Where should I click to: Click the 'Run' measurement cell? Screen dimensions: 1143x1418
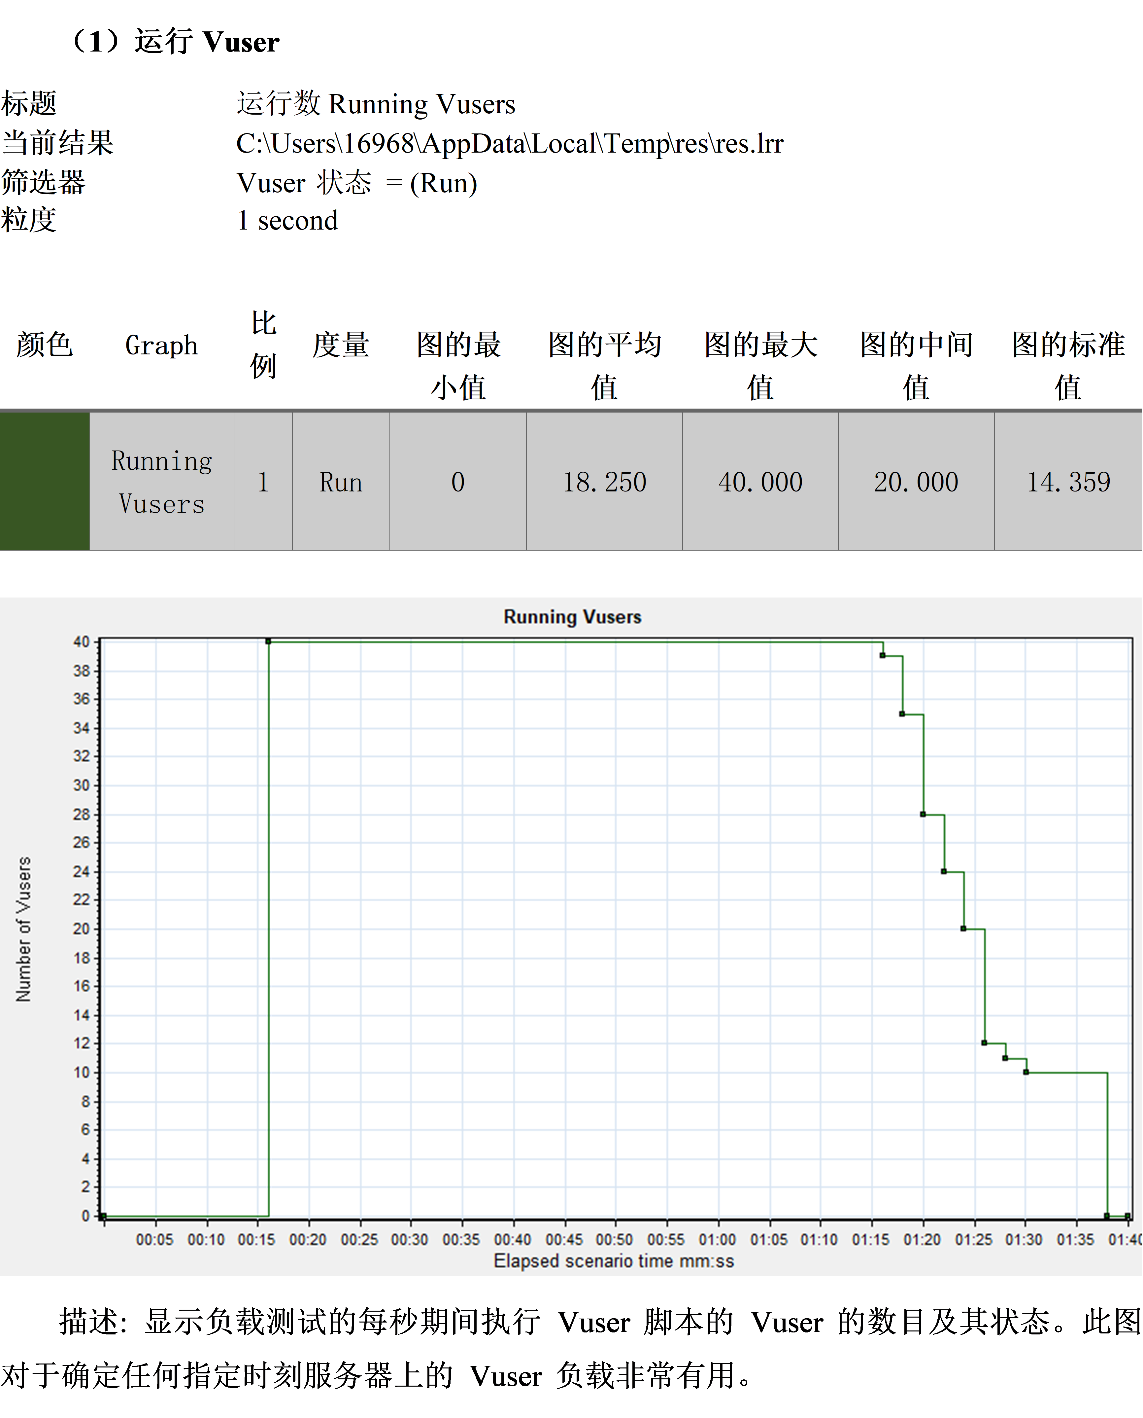tap(341, 481)
